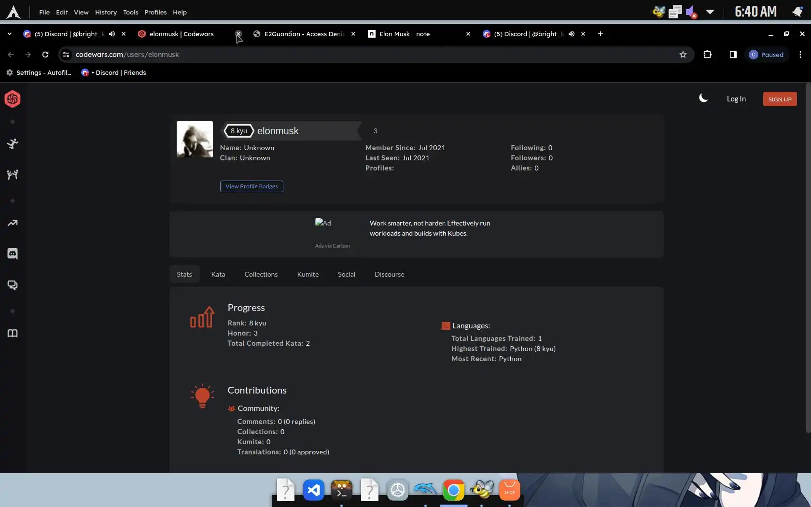Toggle the browser side panel icon
The height and width of the screenshot is (507, 811).
pos(733,55)
